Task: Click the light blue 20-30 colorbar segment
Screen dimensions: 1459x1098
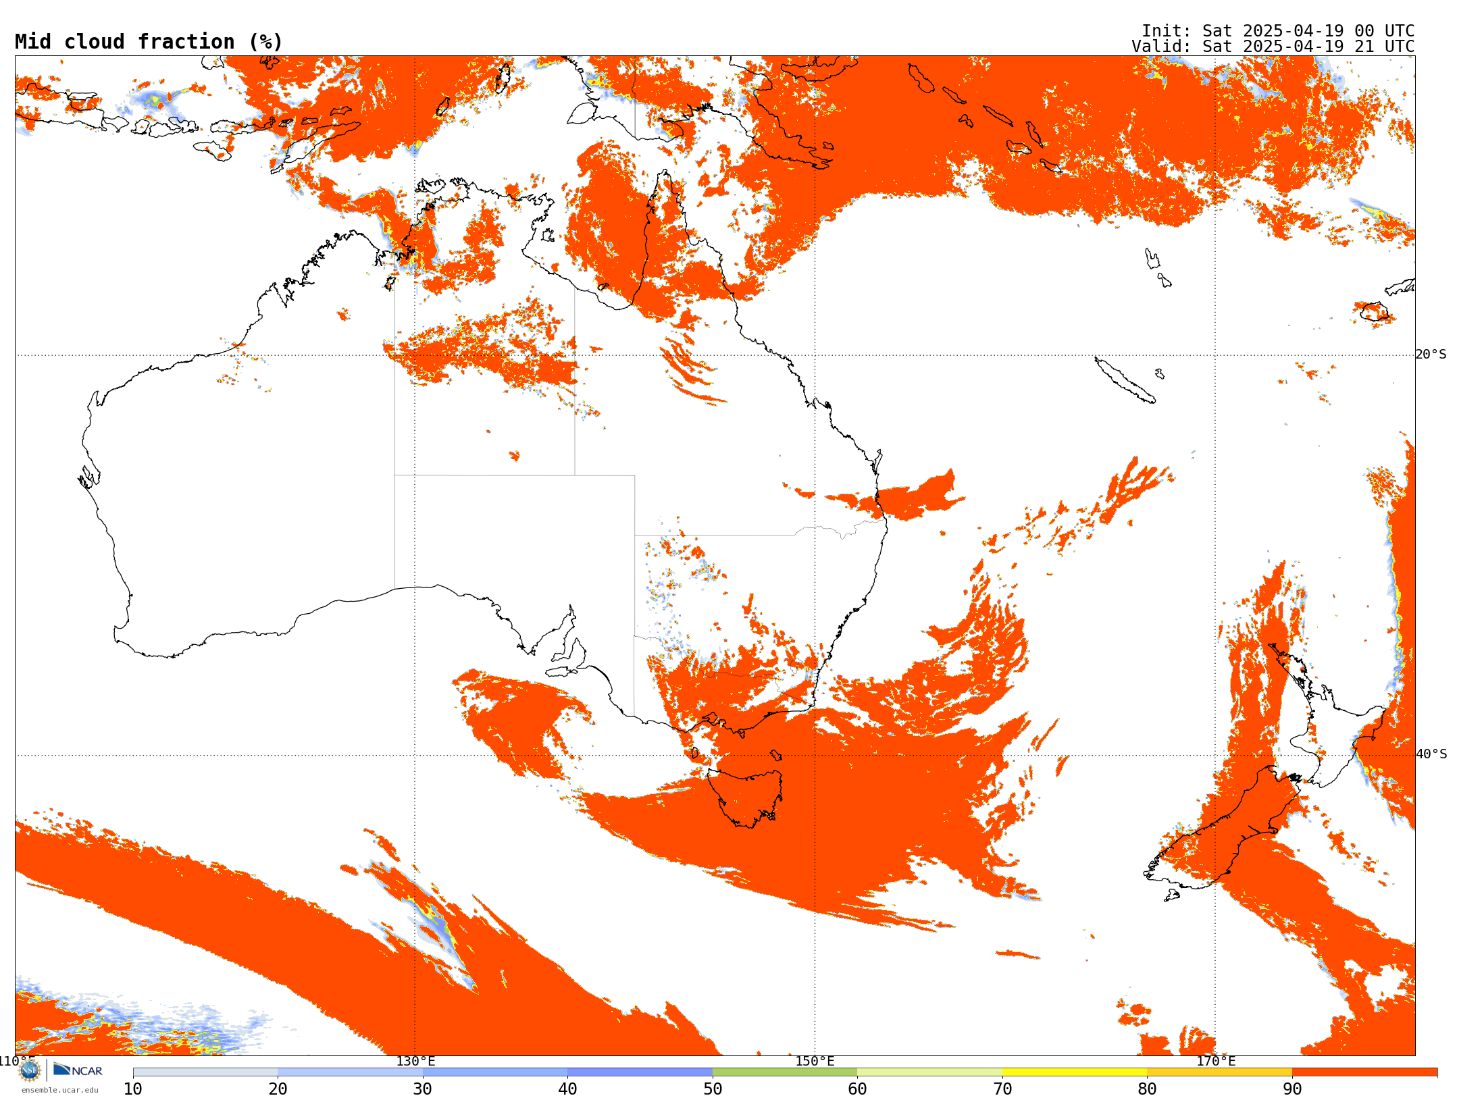Action: (x=350, y=1072)
